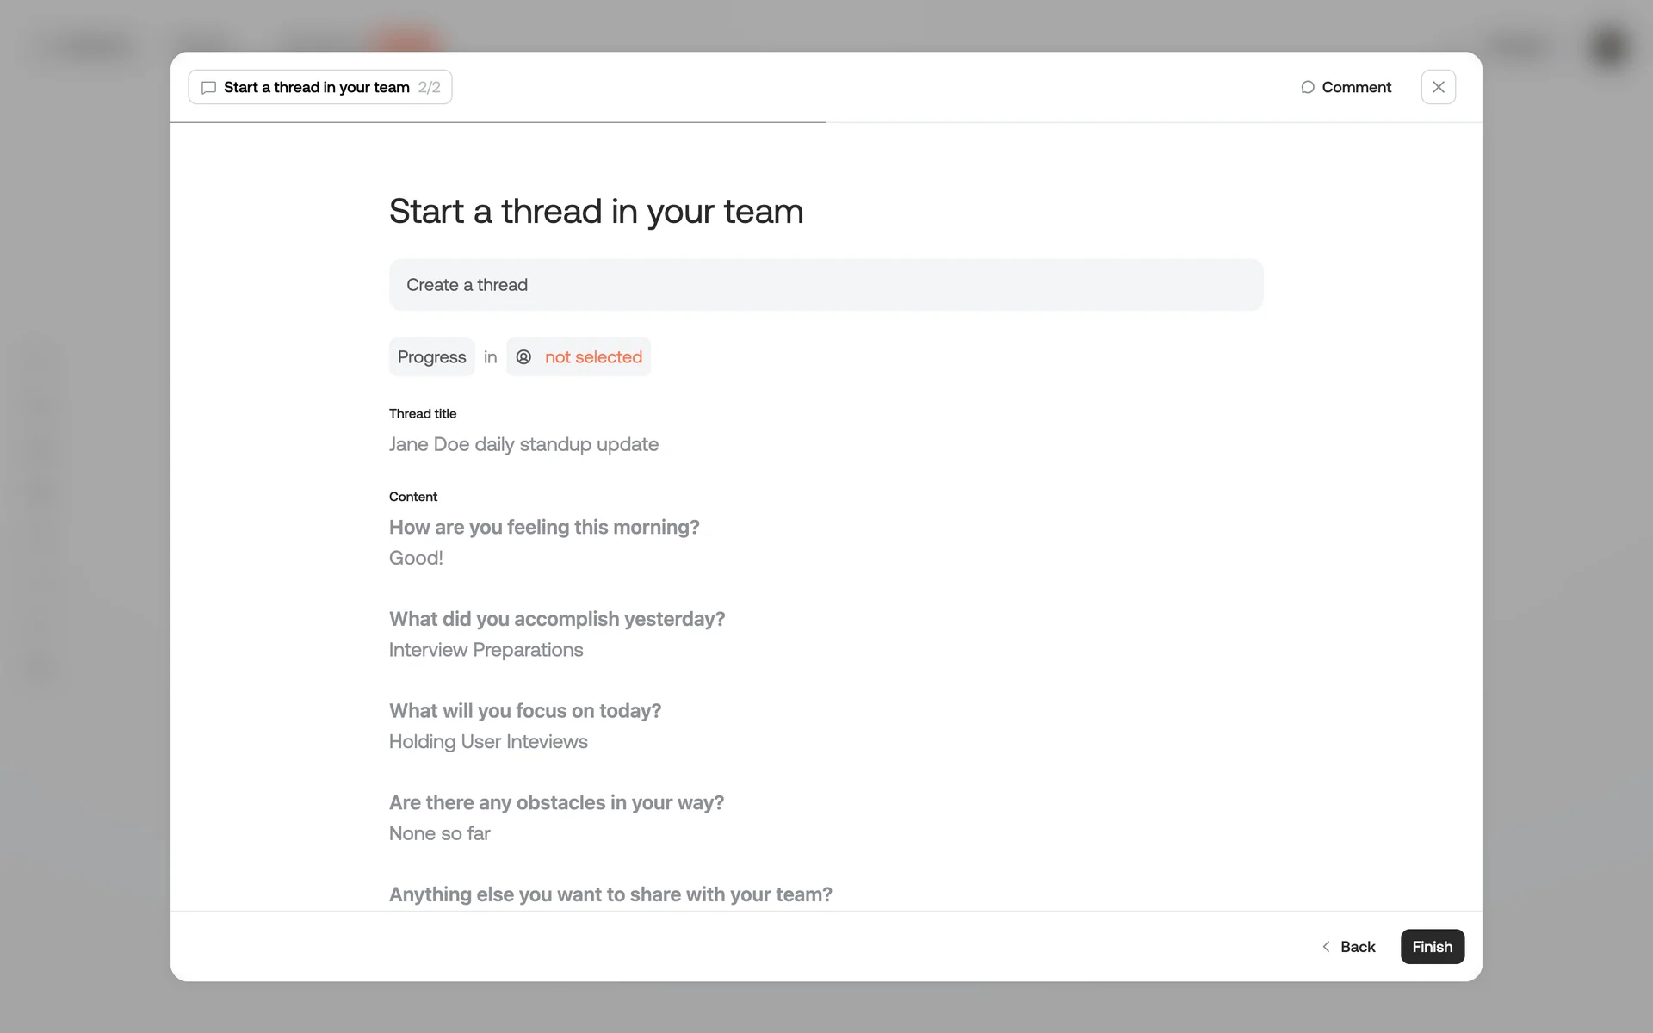Click the step progress bar under the header
Image resolution: width=1653 pixels, height=1033 pixels.
(499, 122)
